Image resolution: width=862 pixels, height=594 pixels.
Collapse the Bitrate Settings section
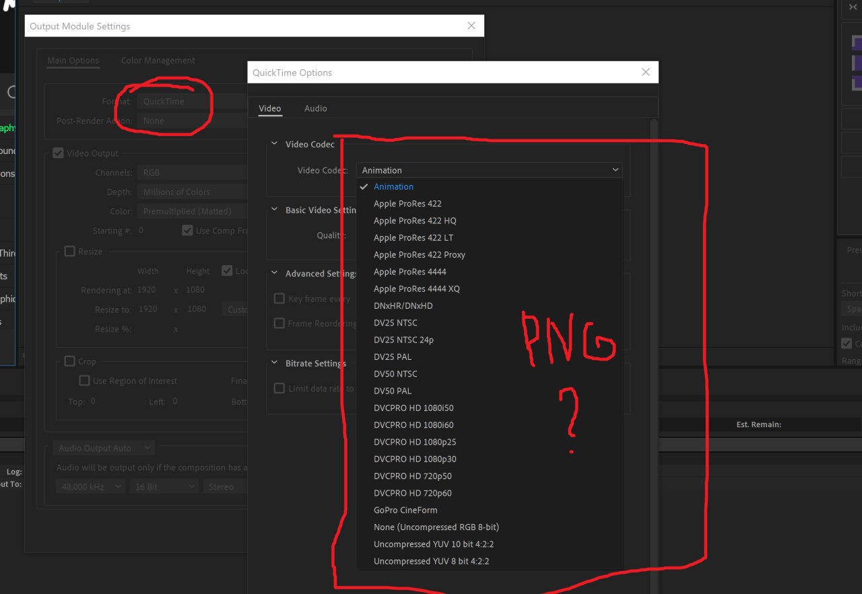pos(274,363)
